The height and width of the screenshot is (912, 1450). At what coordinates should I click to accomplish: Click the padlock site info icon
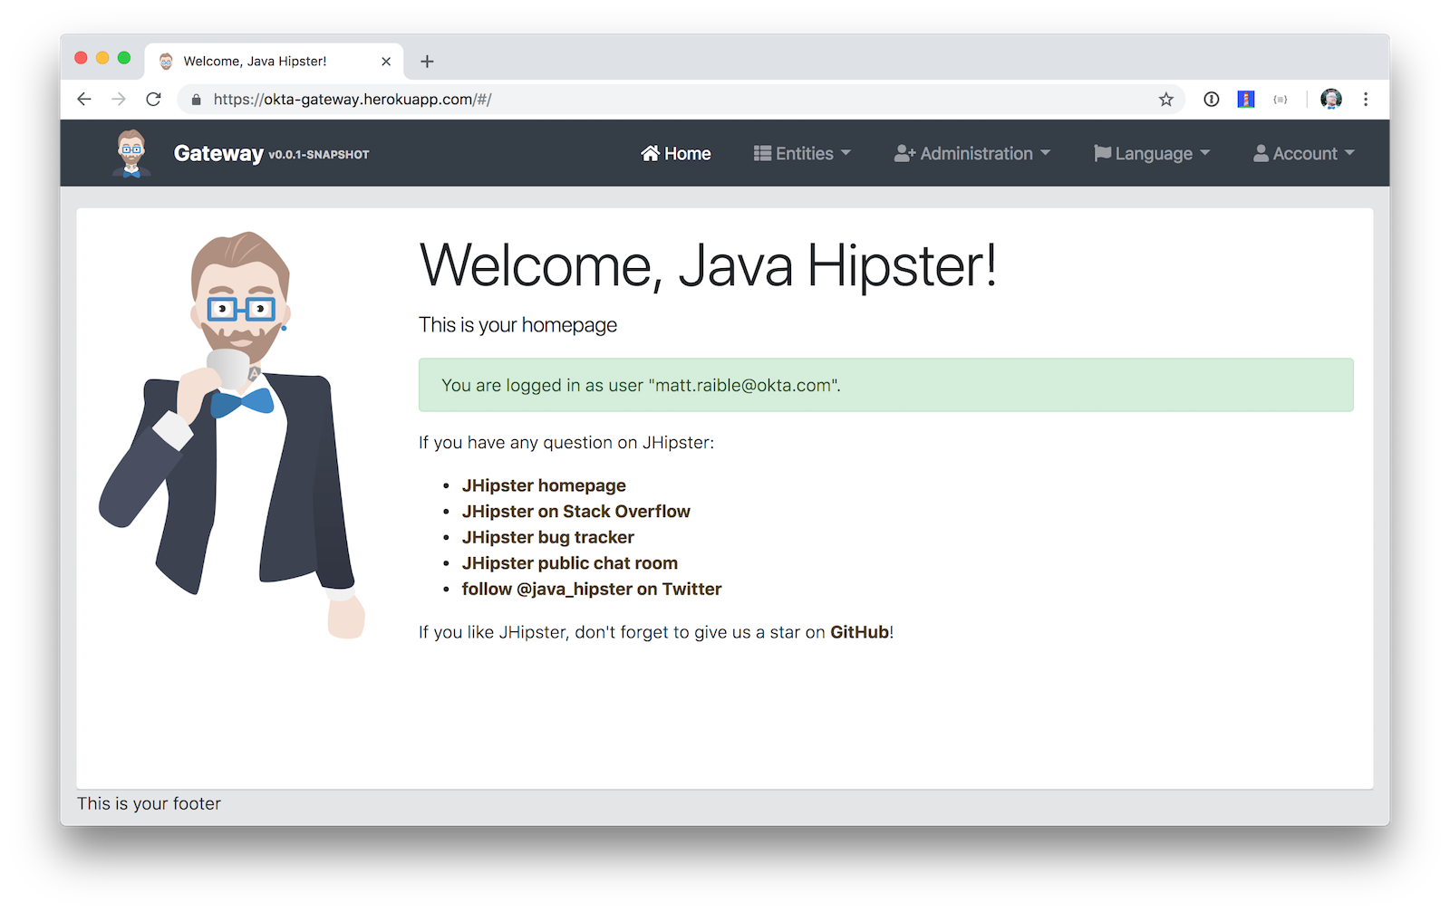tap(197, 100)
